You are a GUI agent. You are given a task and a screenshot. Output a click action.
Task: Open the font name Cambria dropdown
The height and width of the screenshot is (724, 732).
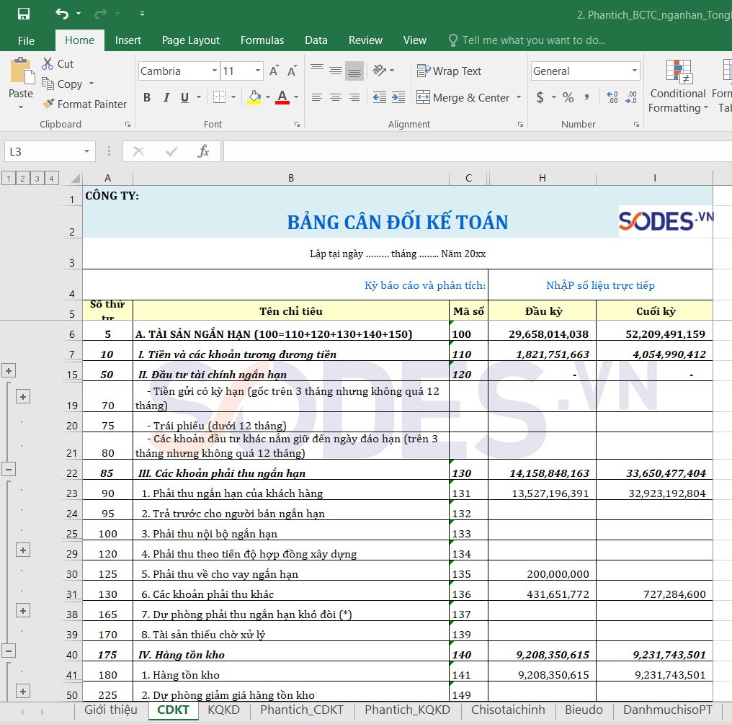click(215, 71)
